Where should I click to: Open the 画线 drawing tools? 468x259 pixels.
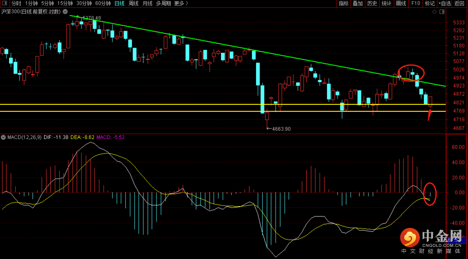[401, 3]
